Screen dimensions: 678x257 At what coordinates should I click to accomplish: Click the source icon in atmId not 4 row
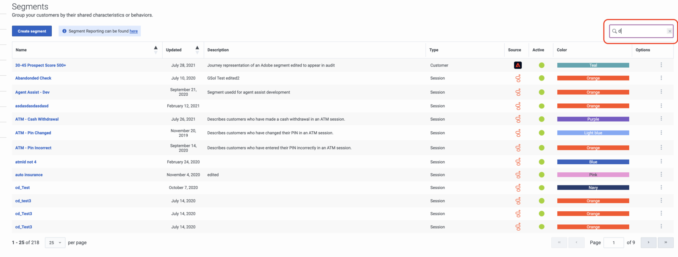pyautogui.click(x=518, y=162)
